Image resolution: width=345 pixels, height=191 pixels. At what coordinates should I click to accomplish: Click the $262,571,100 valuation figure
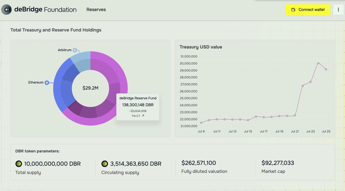(x=199, y=163)
